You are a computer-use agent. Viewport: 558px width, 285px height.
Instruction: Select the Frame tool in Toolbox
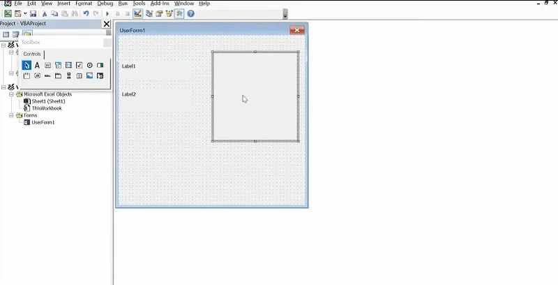[x=27, y=75]
